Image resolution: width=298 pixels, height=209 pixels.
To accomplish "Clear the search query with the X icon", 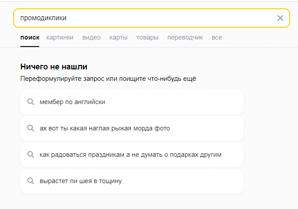I will click(x=280, y=18).
